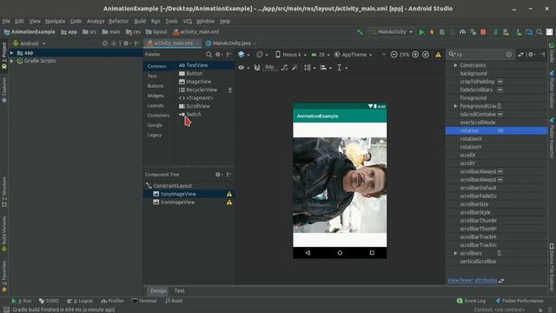Click the attributes search input field

coord(480,54)
